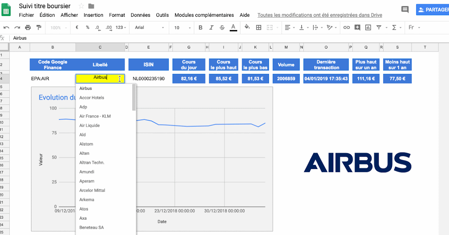Select the paint format roller tool
Viewport: 449px width, 235px height.
coord(39,28)
